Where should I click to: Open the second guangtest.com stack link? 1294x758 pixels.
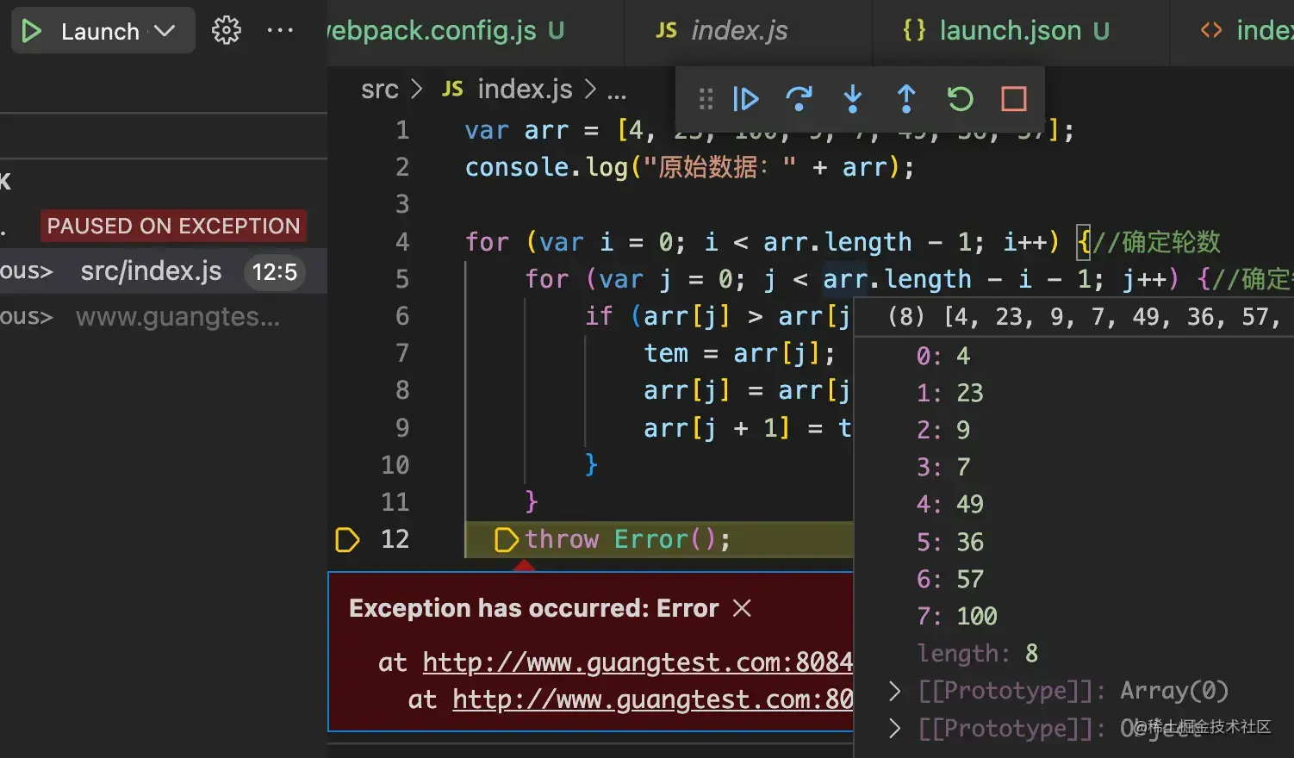pos(652,699)
